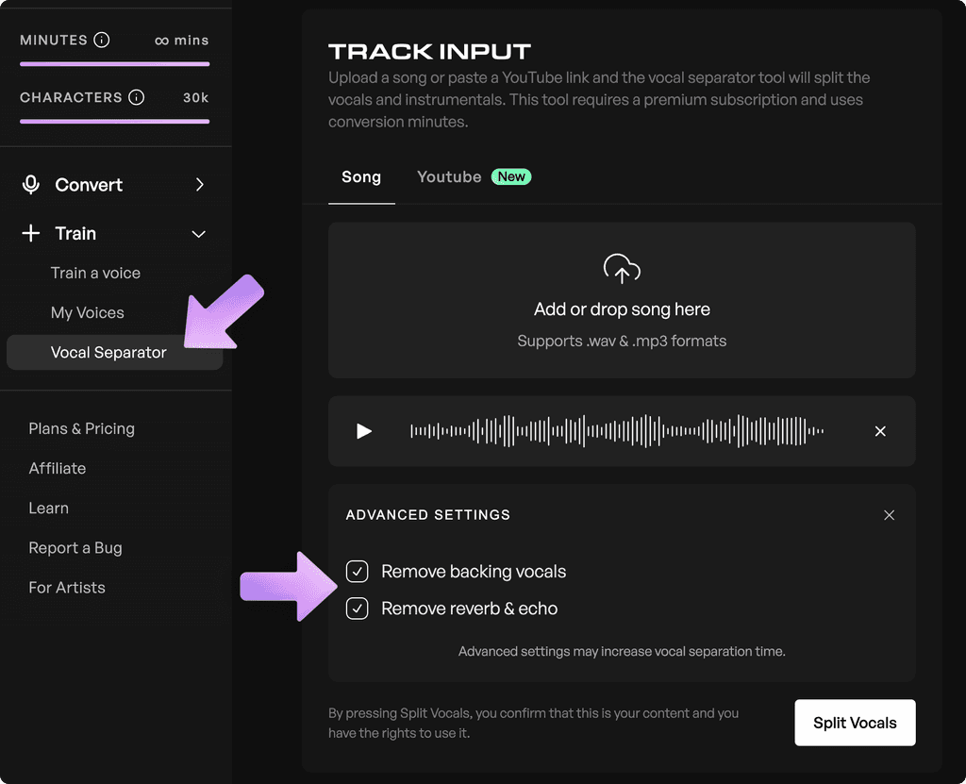Click the Characters usage progress bar

pos(114,122)
